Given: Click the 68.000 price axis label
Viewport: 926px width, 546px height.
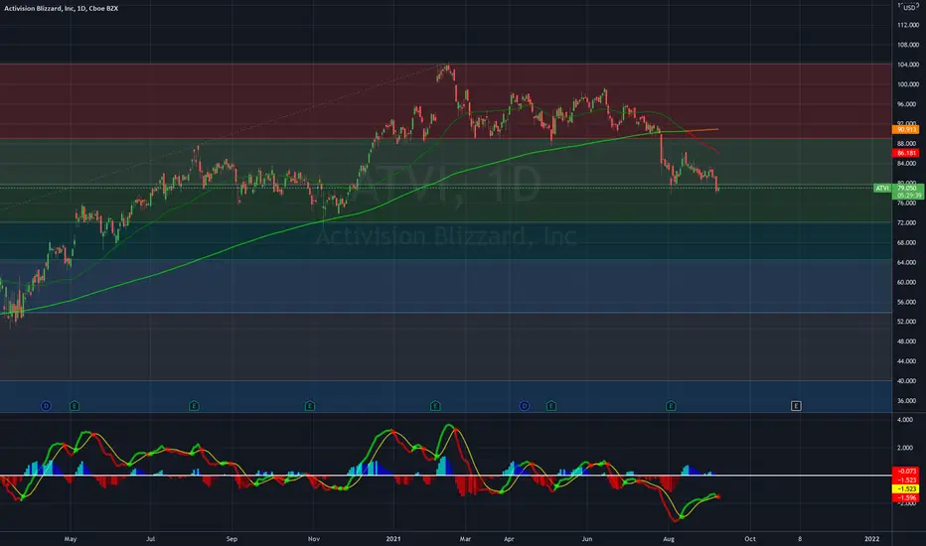Looking at the screenshot, I should coord(908,242).
